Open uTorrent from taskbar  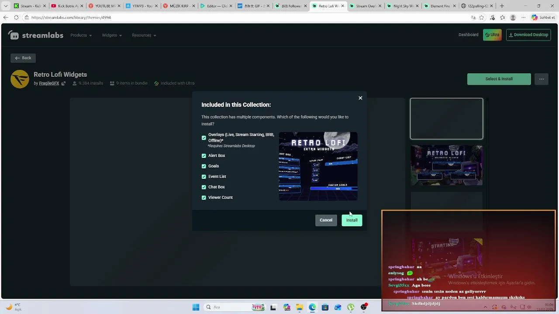351,307
